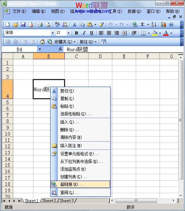
Task: Open the 帮助(H) menu
Action: [173, 11]
